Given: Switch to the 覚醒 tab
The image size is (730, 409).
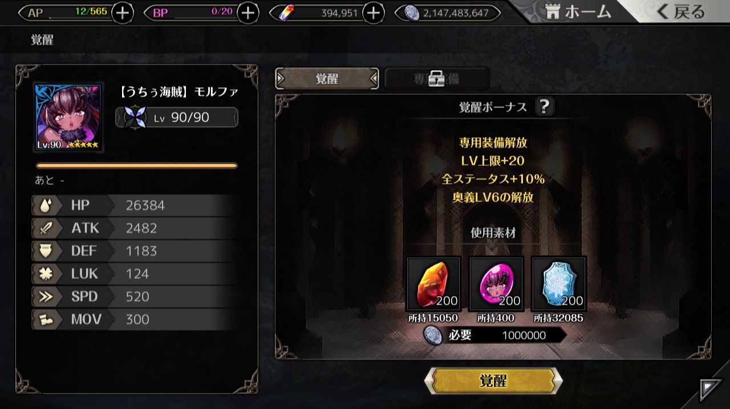Looking at the screenshot, I should pyautogui.click(x=327, y=79).
